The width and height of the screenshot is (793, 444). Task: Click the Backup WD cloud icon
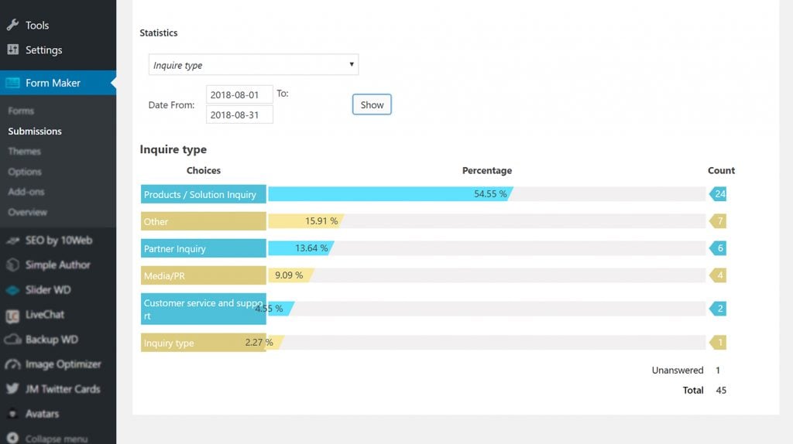coord(12,340)
